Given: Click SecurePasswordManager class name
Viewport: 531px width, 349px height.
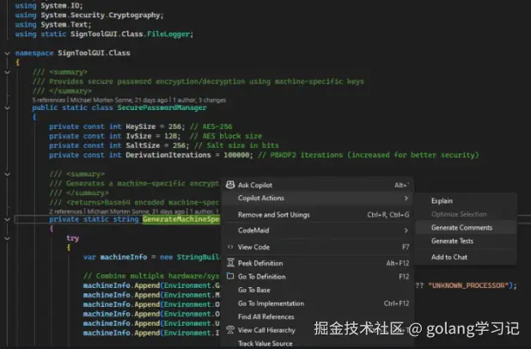Looking at the screenshot, I should coord(162,107).
